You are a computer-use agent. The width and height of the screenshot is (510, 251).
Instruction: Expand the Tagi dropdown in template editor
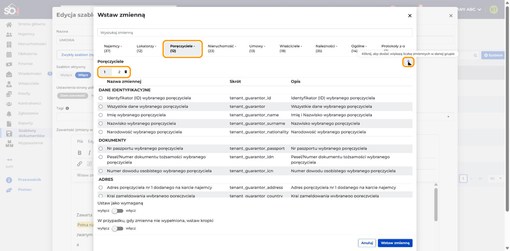tap(449, 117)
